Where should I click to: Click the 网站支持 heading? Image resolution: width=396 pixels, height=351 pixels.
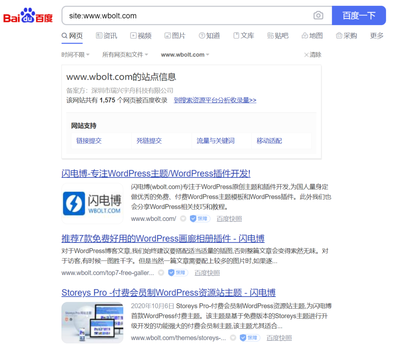tap(84, 126)
